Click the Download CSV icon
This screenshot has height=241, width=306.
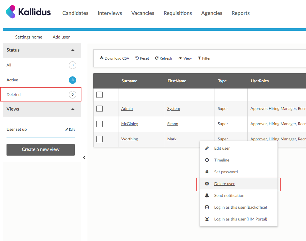click(101, 58)
